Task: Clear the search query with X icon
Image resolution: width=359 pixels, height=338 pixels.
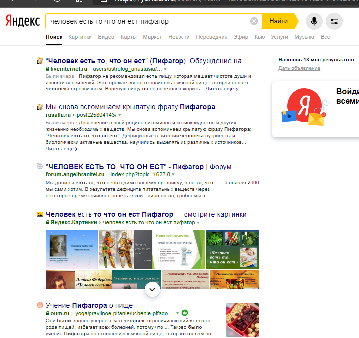Action: [254, 21]
